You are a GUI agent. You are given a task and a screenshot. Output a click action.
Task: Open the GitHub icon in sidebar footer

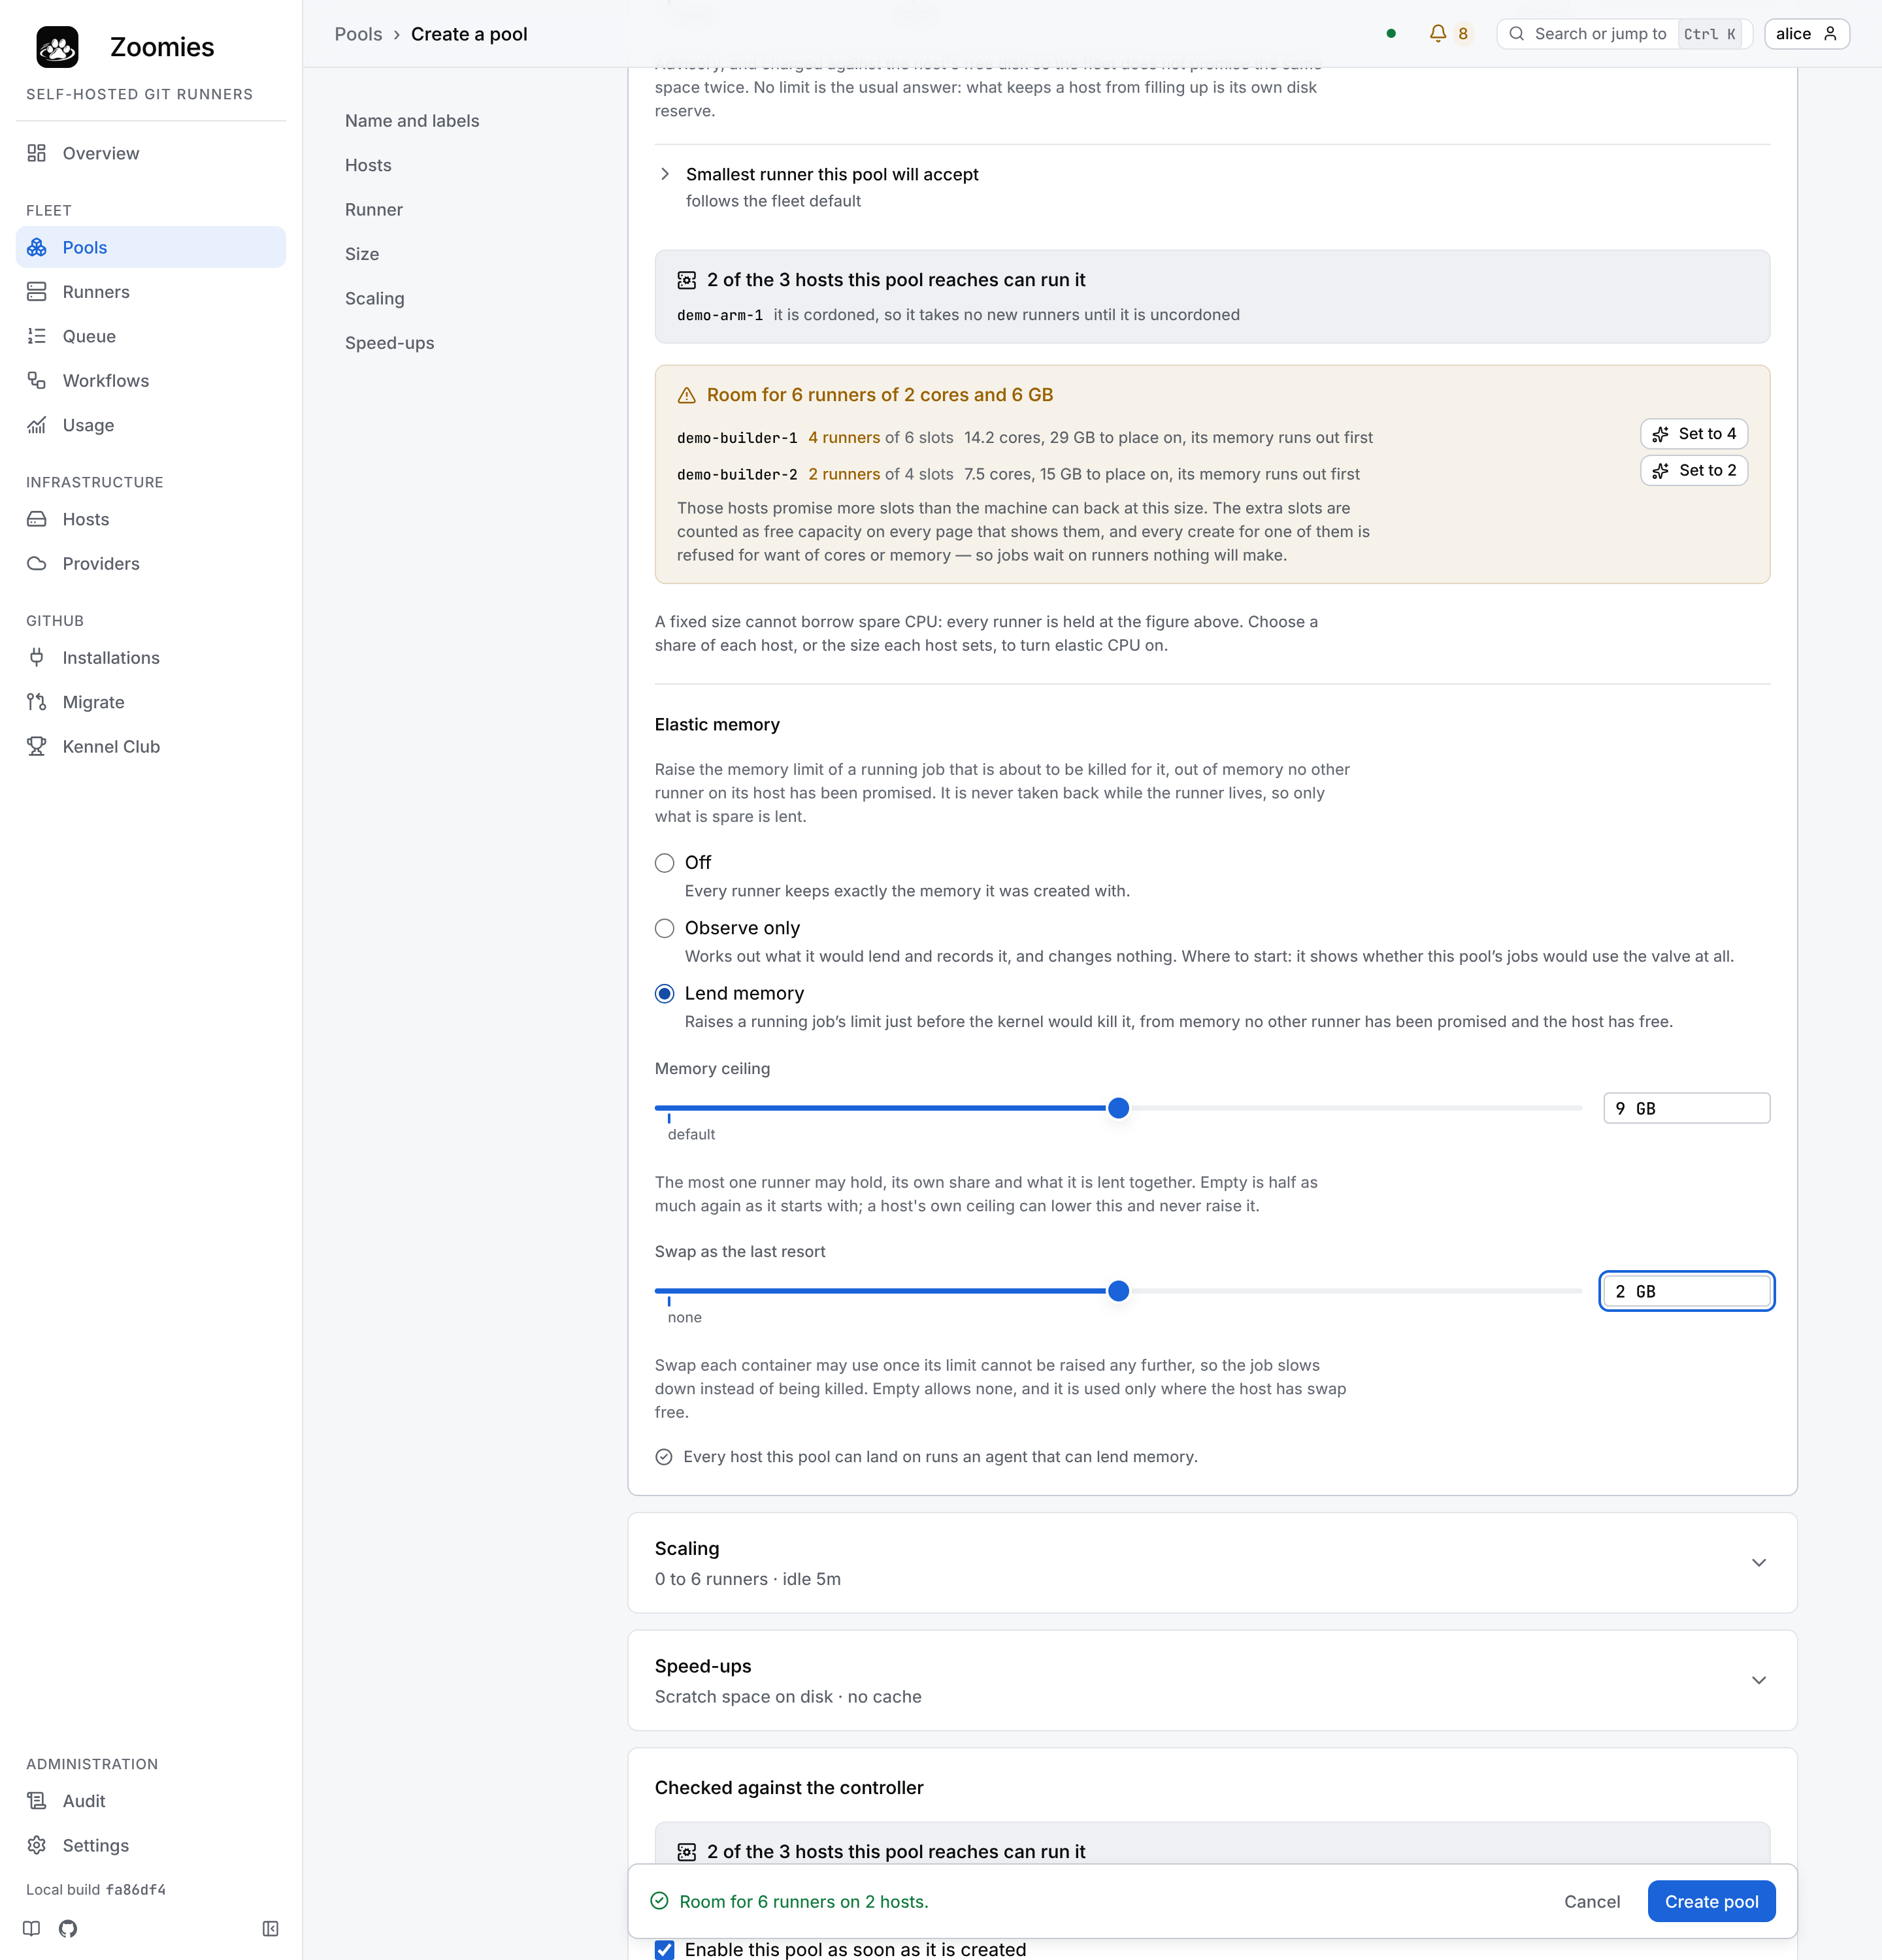pos(68,1928)
